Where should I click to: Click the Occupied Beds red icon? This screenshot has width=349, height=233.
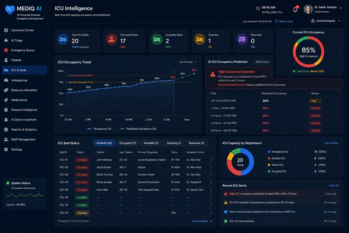click(x=112, y=39)
